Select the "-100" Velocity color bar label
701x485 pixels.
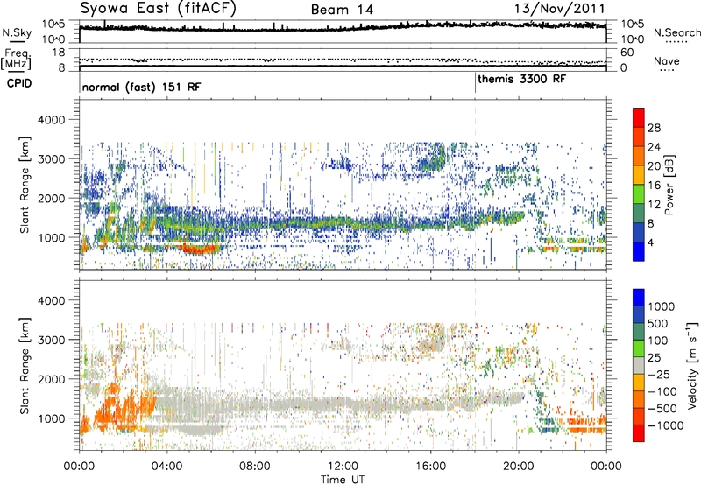[x=662, y=391]
